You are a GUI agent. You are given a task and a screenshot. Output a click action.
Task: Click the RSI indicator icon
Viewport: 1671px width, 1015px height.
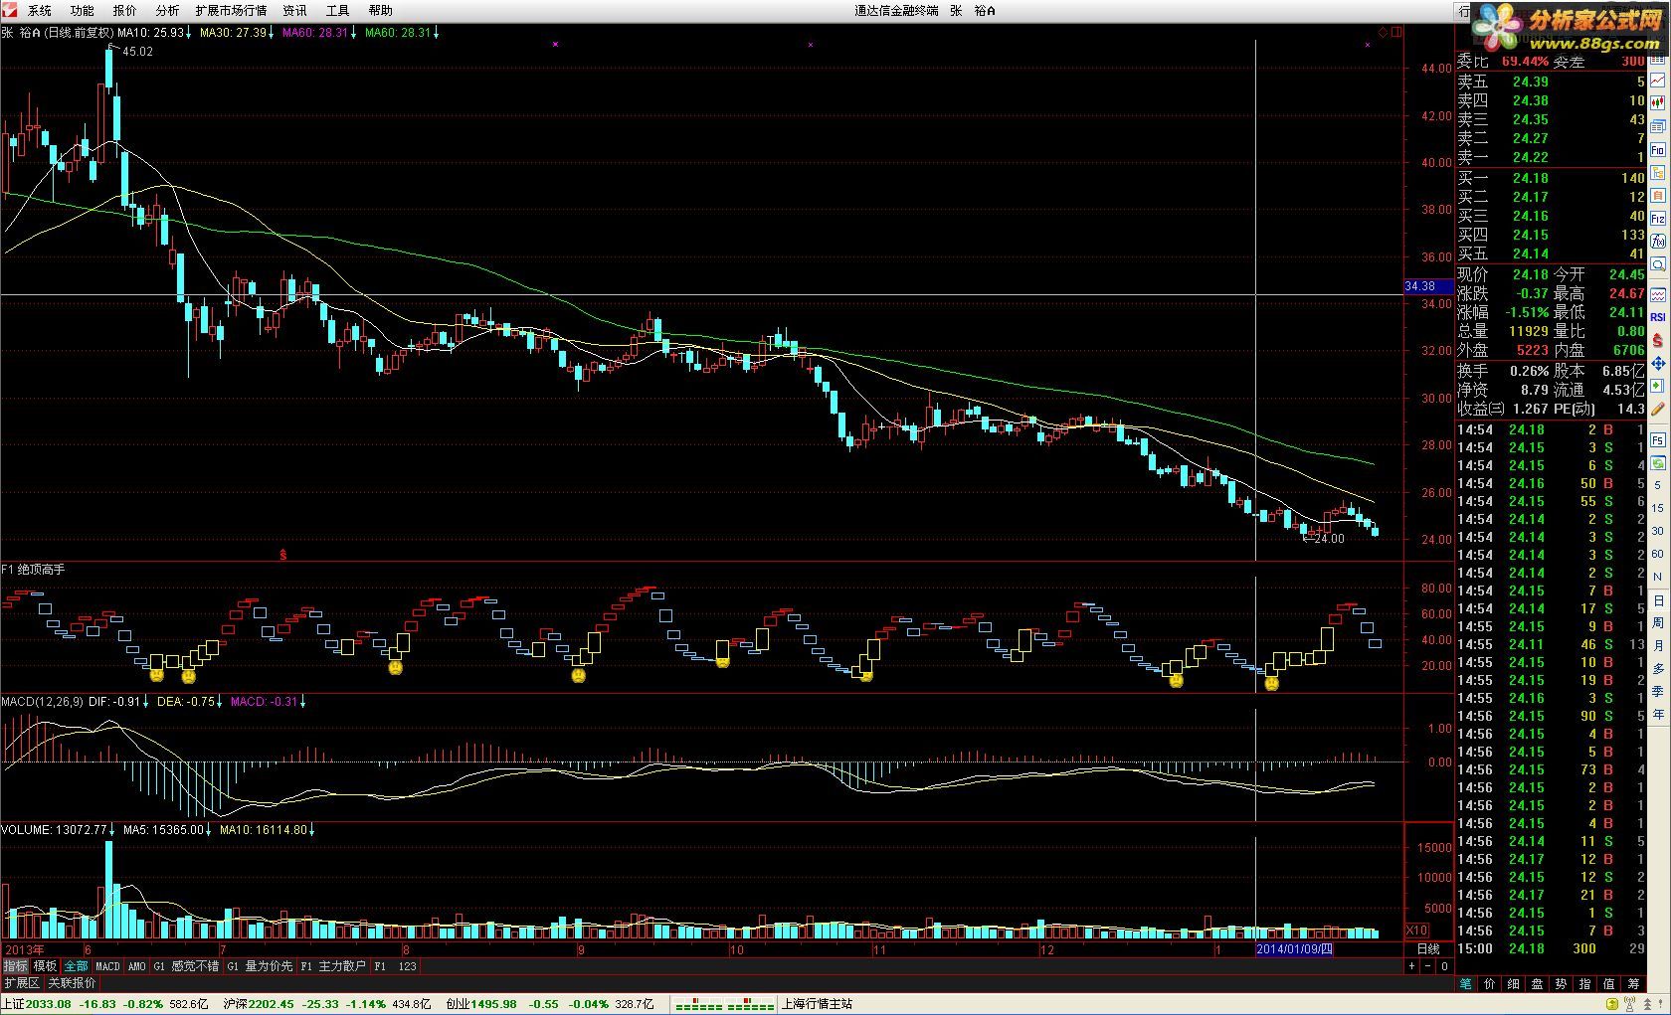[1658, 317]
